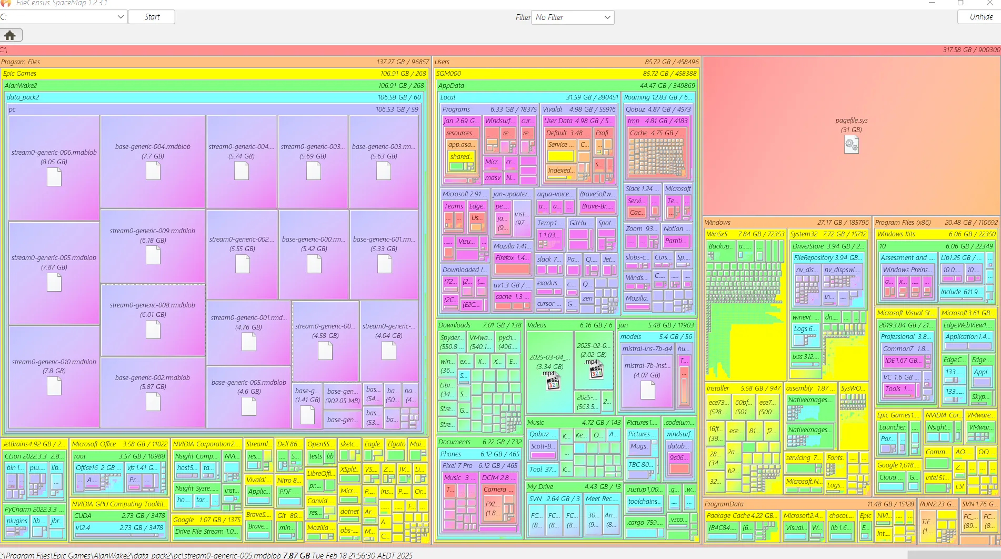Screen dimensions: 1001x559
Task: Select the 2.02 GB mp4 video icon
Action: pos(595,370)
